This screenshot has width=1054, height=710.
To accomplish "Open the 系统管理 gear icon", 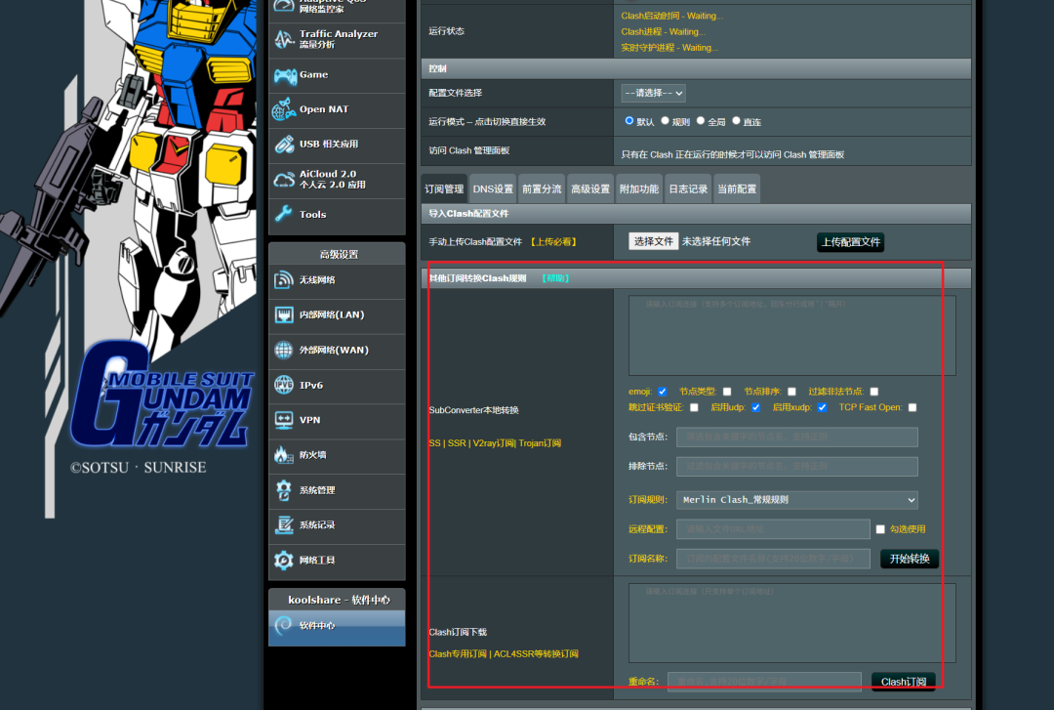I will [x=284, y=490].
